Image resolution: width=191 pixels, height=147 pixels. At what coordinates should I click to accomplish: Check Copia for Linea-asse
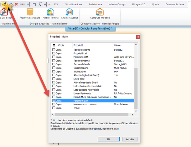pyautogui.click(x=53, y=79)
